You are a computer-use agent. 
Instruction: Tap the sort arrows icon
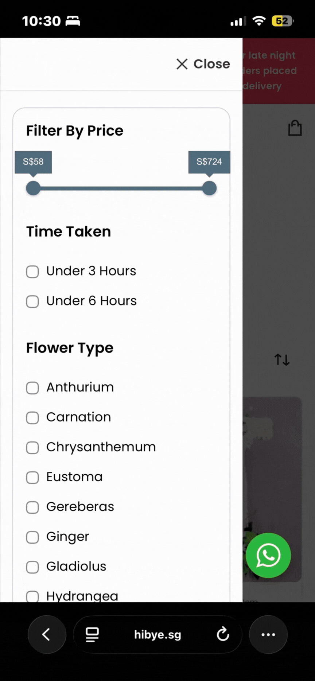pyautogui.click(x=282, y=360)
